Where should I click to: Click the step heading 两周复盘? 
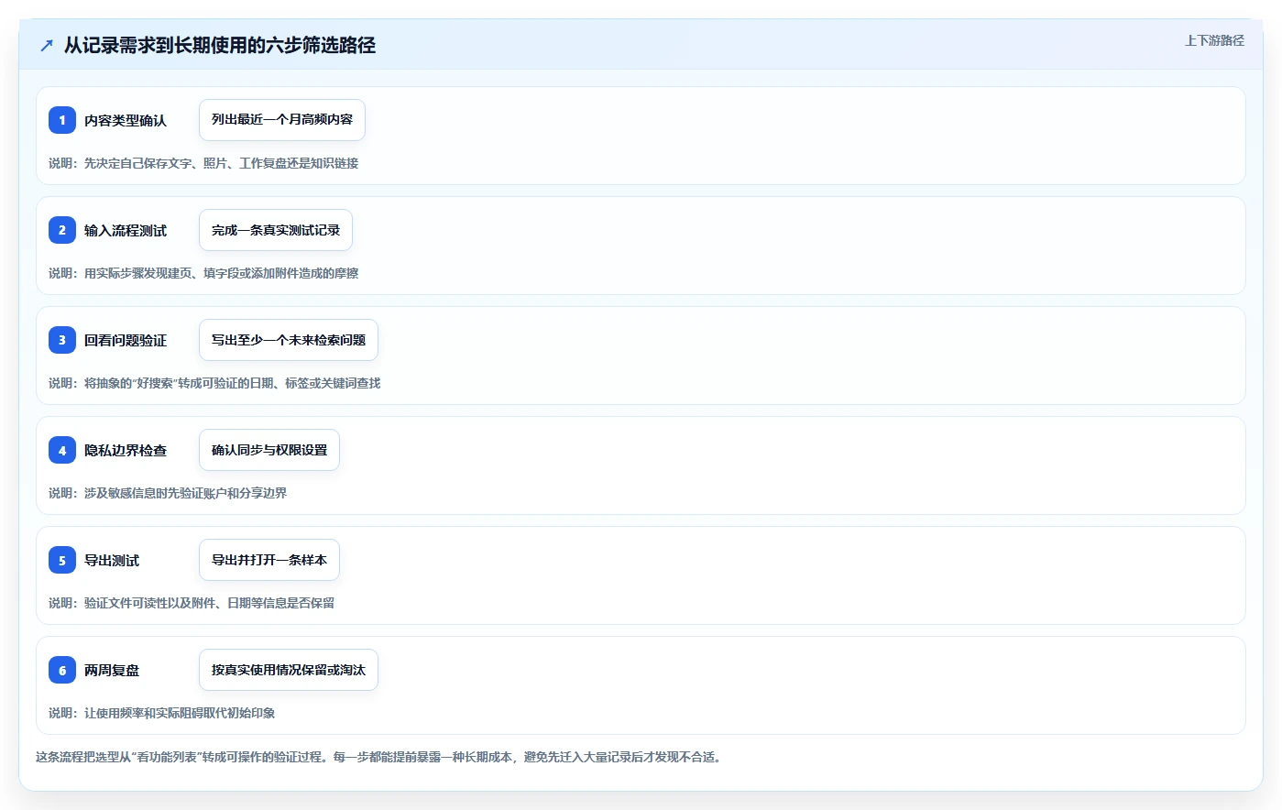[x=112, y=670]
